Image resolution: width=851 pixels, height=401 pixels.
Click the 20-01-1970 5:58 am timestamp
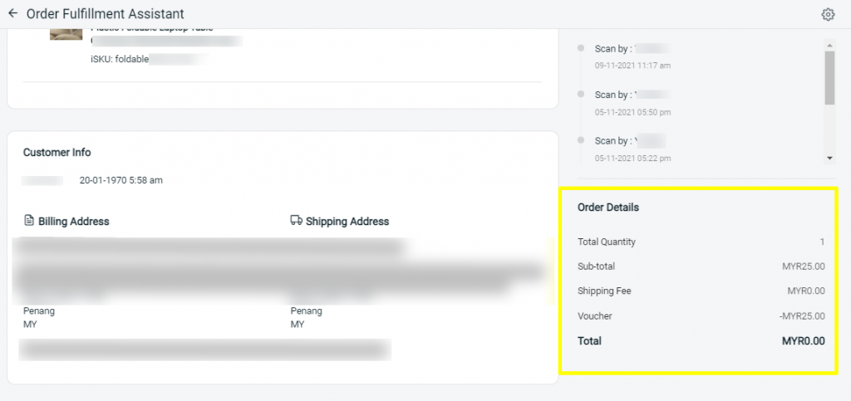point(121,179)
